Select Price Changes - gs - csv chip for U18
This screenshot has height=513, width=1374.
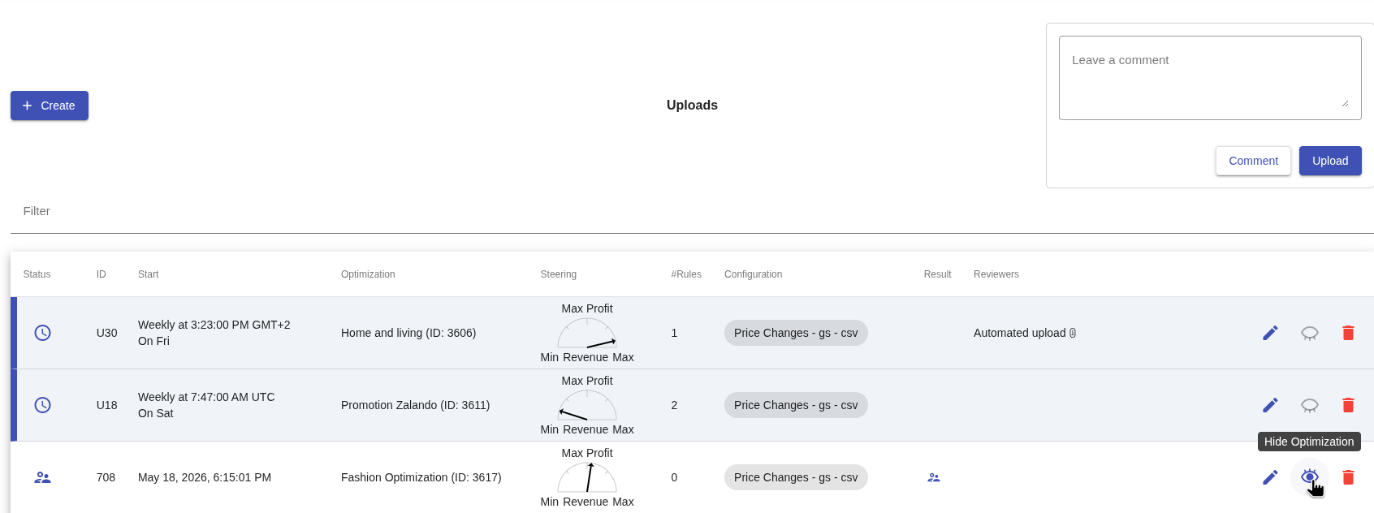pos(796,405)
